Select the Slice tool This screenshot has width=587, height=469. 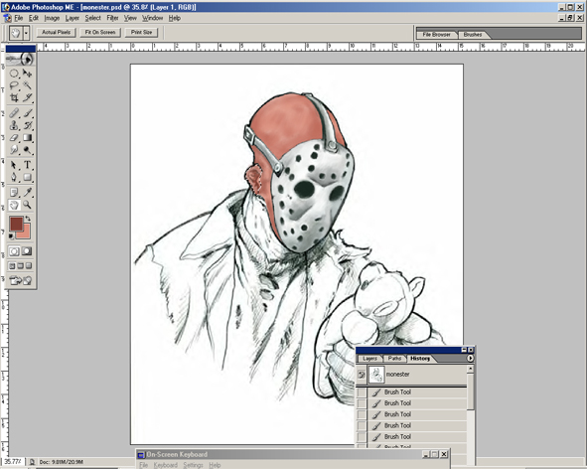tap(28, 97)
